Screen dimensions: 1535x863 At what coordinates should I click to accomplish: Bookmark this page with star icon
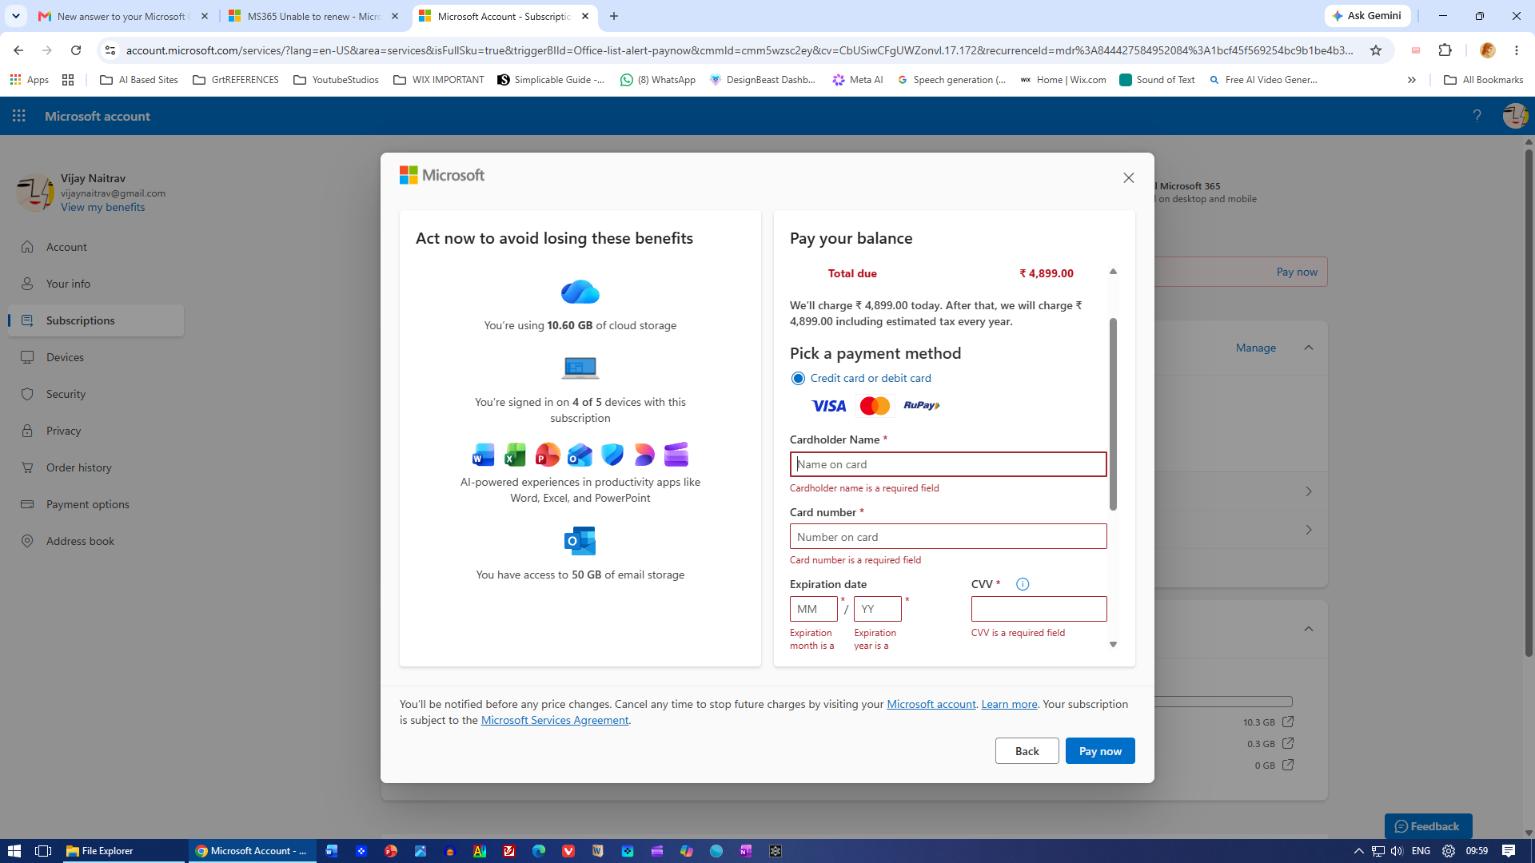click(1376, 50)
